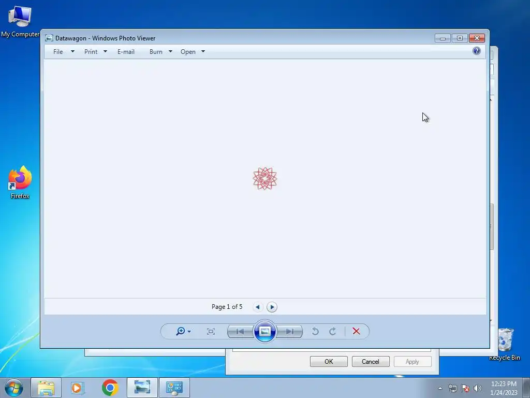This screenshot has width=530, height=398.
Task: Close the Photo Viewer window
Action: pos(477,38)
